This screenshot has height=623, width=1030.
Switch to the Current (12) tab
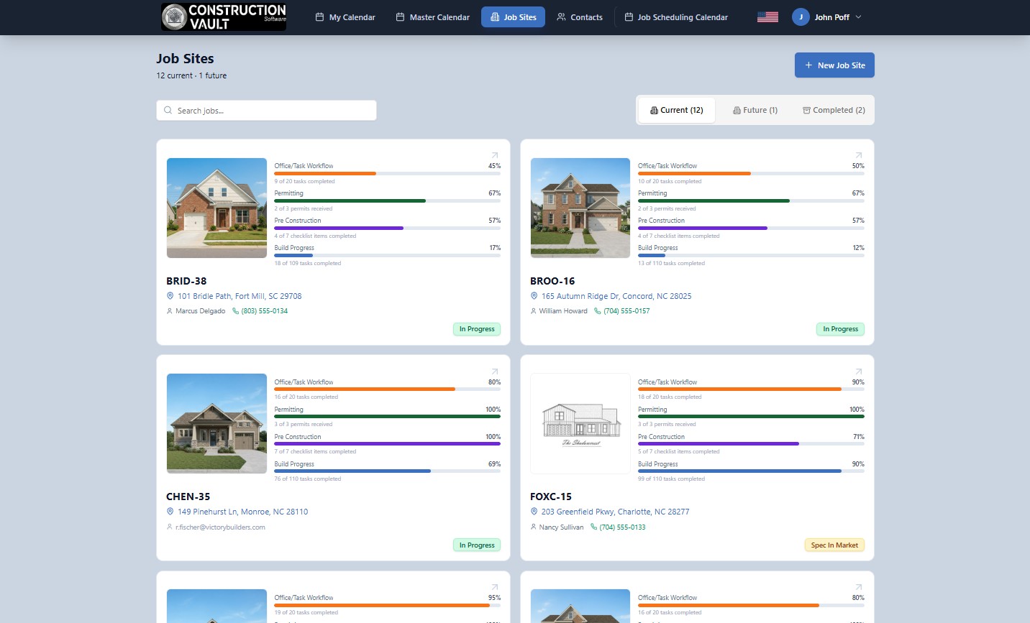[677, 110]
